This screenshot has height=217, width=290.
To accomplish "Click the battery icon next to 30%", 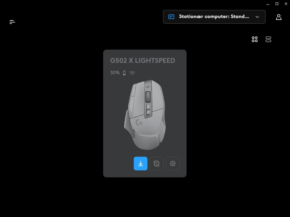I will [x=124, y=73].
